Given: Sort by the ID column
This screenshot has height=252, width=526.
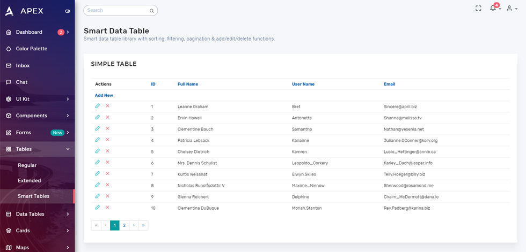Looking at the screenshot, I should coord(154,84).
